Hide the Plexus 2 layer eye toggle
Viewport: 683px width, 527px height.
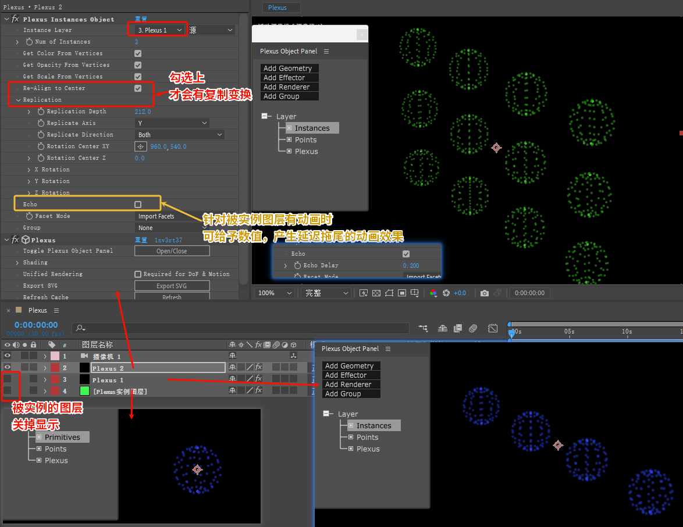(x=8, y=367)
